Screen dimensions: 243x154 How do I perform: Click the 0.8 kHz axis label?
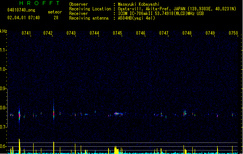[x=3, y=108]
